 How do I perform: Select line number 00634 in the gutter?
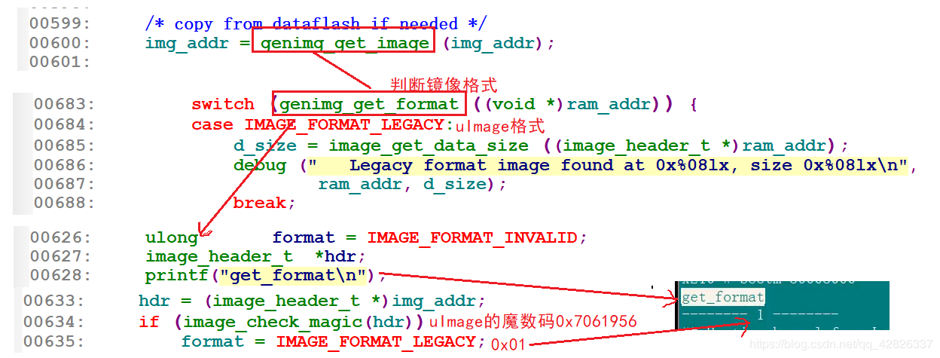click(54, 322)
